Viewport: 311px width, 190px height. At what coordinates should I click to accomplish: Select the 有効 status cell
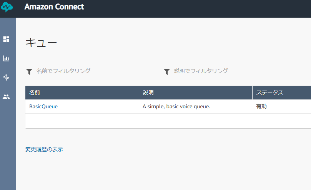(x=261, y=106)
